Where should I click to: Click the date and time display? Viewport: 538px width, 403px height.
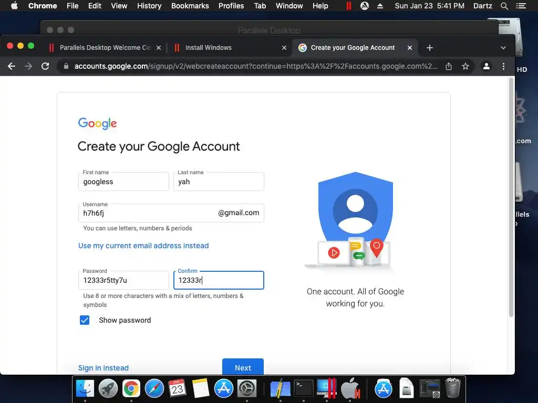pyautogui.click(x=429, y=6)
